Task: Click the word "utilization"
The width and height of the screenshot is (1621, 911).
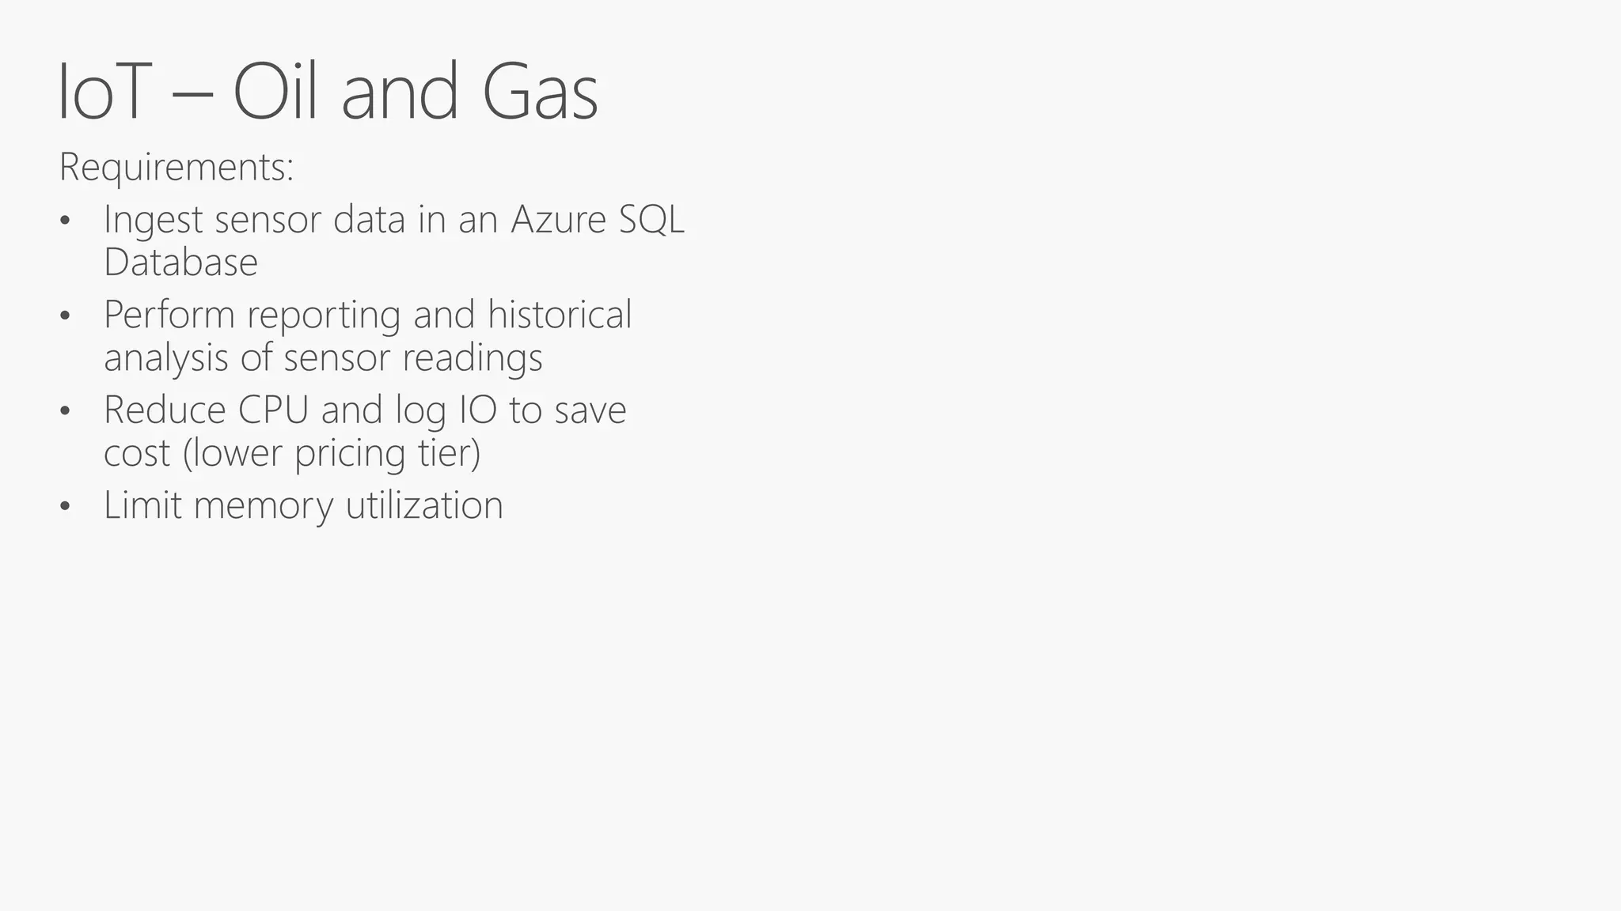Action: click(424, 505)
